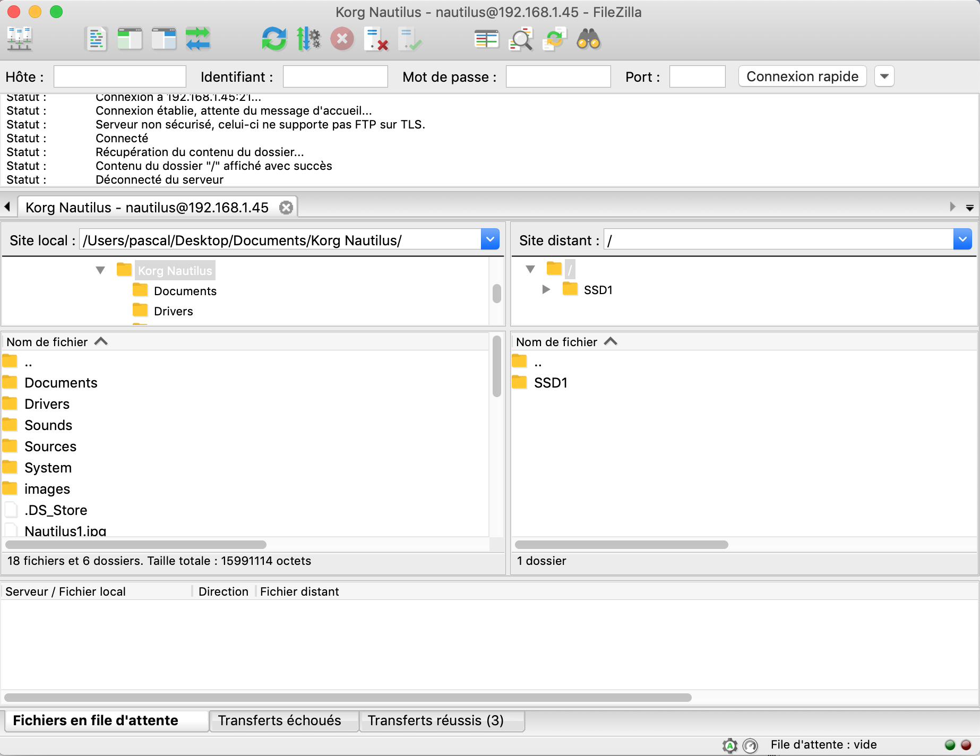Show previous tabs with left arrow
The image size is (980, 756).
[x=7, y=207]
